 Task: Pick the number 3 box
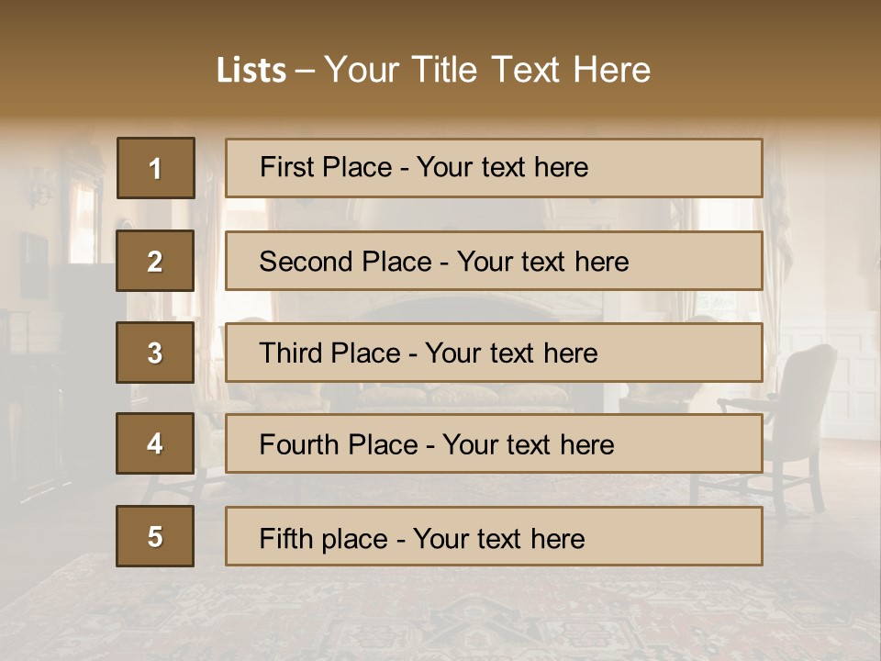(155, 353)
